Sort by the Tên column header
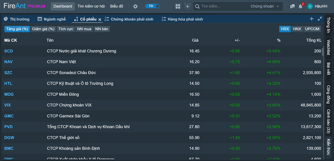The image size is (334, 161). tap(50, 40)
